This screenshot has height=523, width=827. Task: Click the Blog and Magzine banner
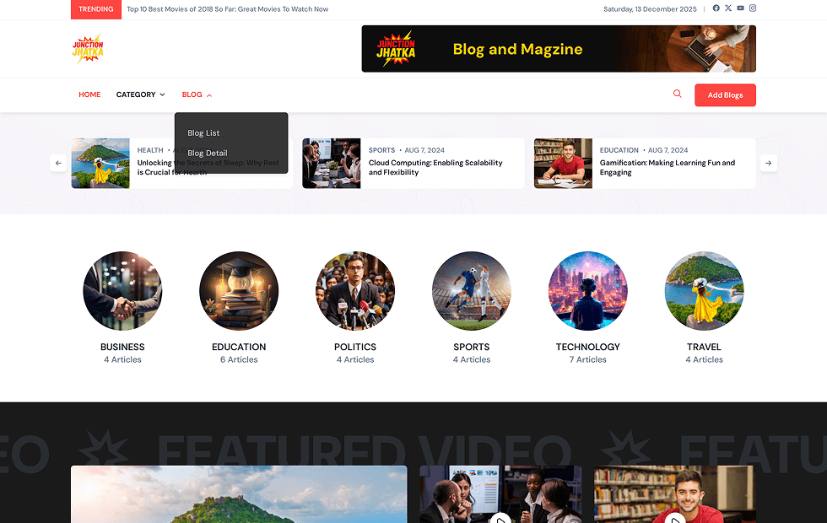(558, 49)
